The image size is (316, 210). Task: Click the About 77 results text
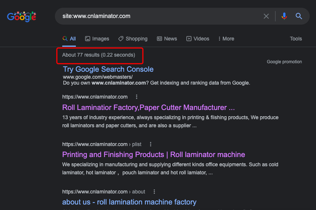99,55
